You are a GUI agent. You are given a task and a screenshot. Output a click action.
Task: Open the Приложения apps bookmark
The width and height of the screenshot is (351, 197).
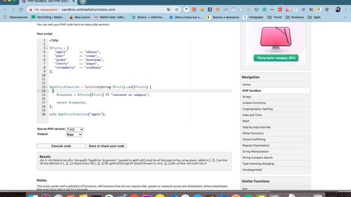coord(15,17)
